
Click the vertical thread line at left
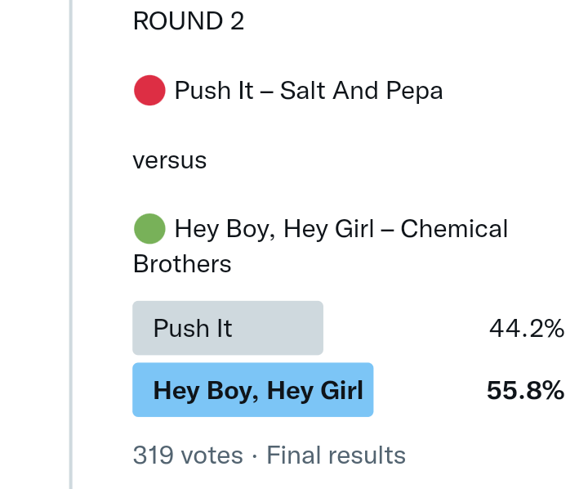pyautogui.click(x=71, y=245)
